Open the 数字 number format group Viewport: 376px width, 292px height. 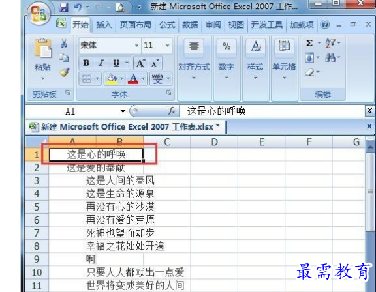(x=227, y=68)
